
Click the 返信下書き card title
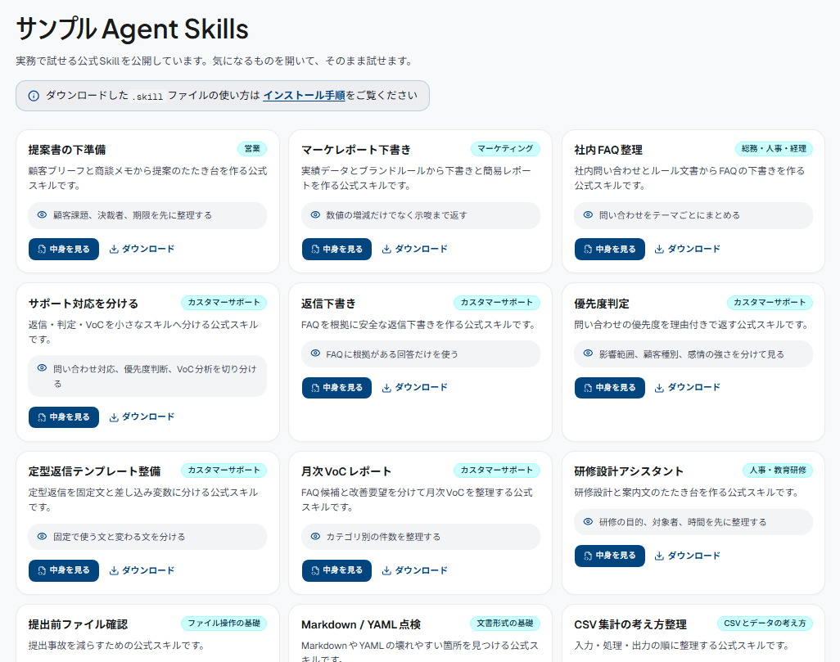coord(328,304)
